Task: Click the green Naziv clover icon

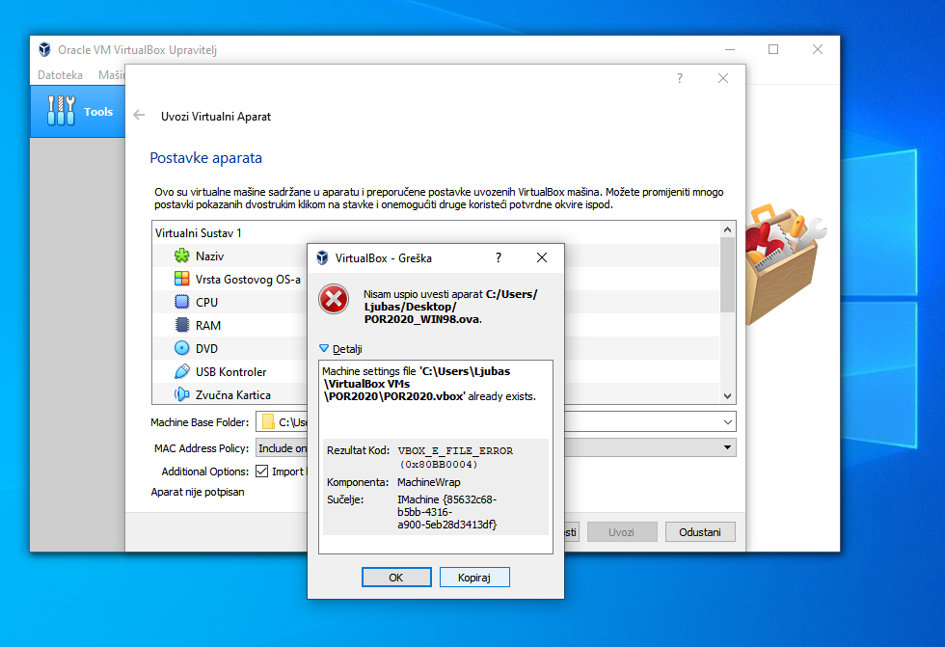Action: (181, 256)
